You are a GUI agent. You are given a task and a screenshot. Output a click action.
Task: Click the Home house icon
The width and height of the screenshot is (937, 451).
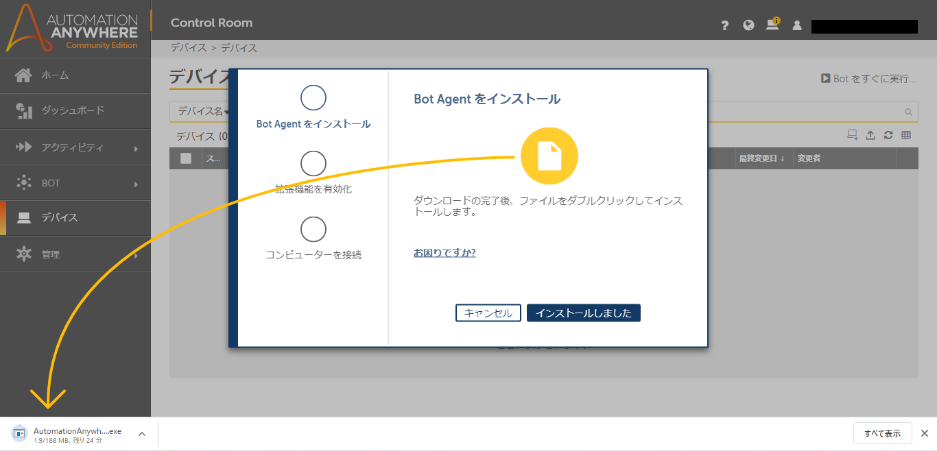point(23,75)
